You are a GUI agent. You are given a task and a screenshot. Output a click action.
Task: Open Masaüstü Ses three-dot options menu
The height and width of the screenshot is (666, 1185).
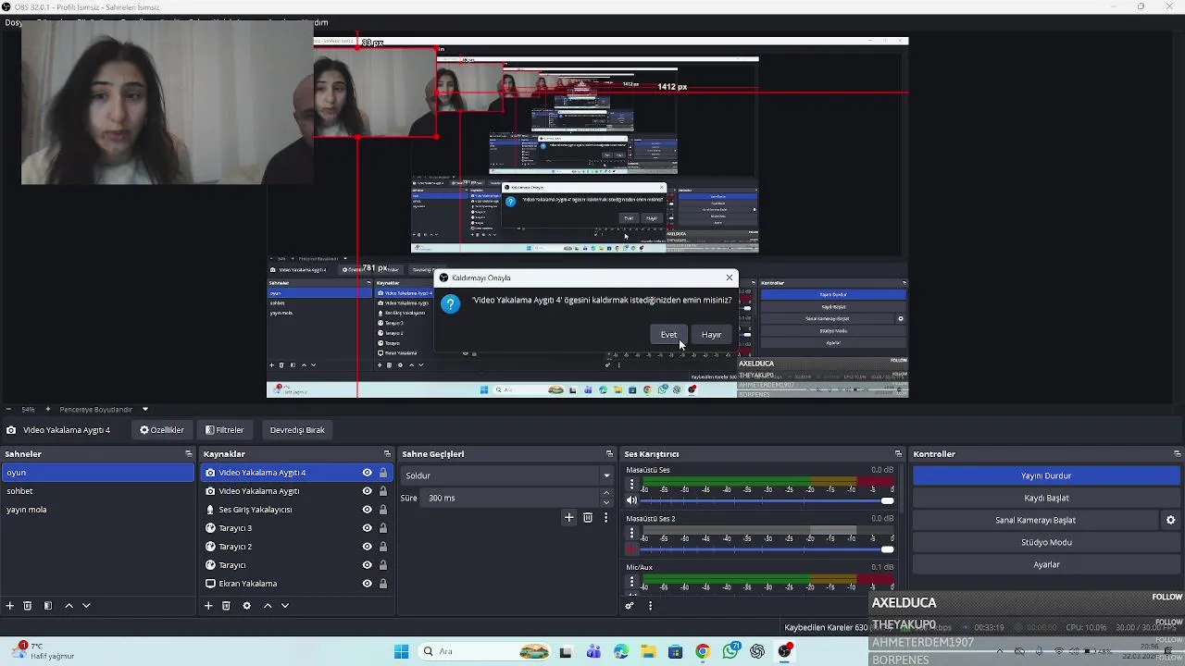tap(631, 485)
